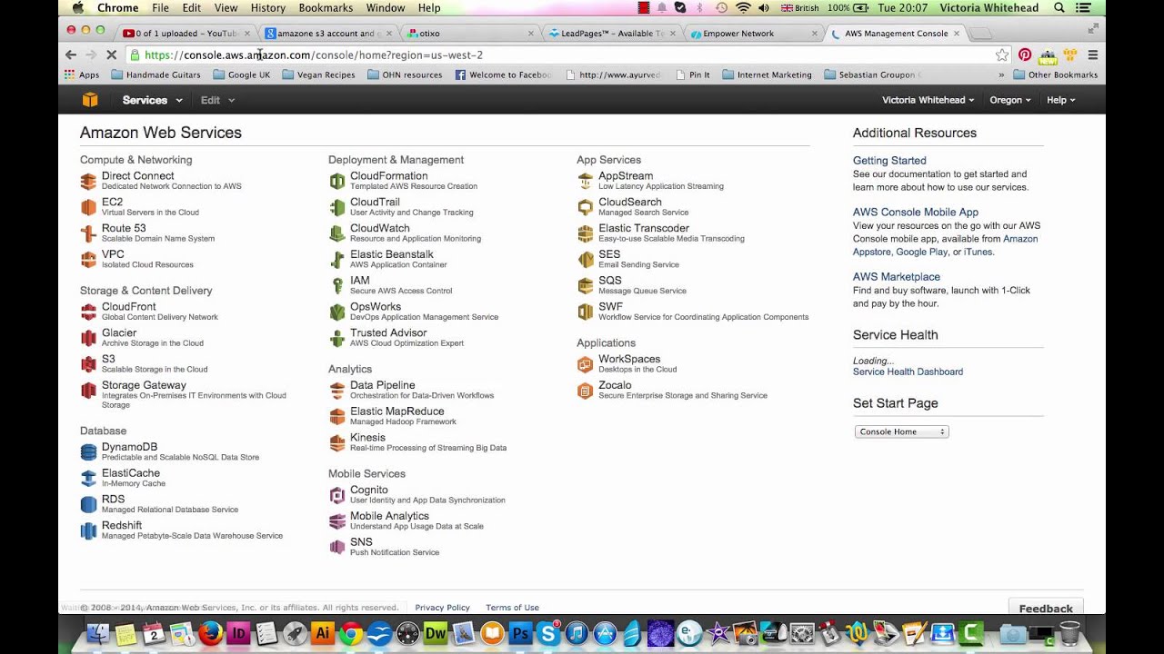The width and height of the screenshot is (1164, 654).
Task: Click the Kinesis icon
Action: coord(336,442)
